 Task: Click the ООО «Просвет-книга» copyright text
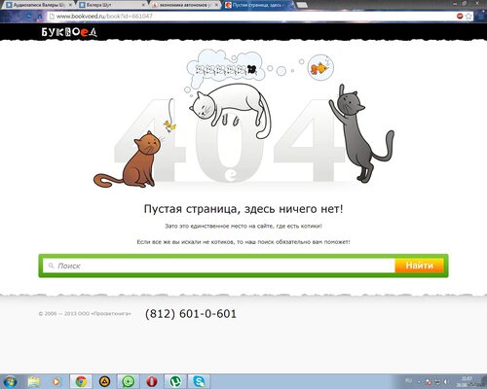(85, 314)
